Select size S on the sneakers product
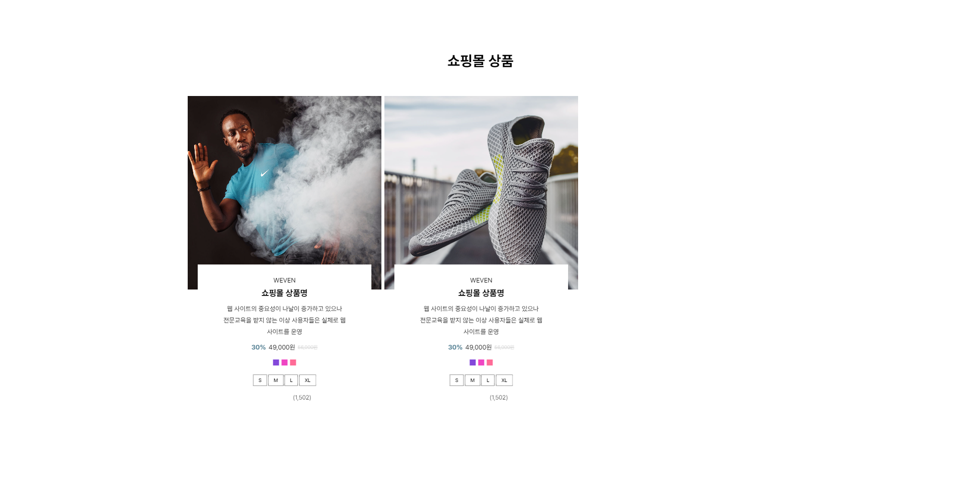 pyautogui.click(x=456, y=380)
